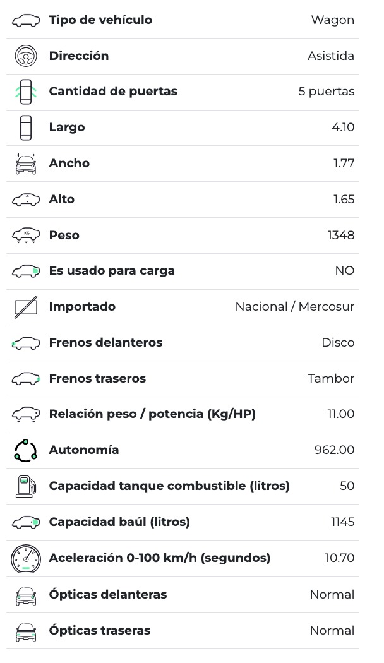Click the circular arrows icon for Autonomía

click(x=26, y=450)
